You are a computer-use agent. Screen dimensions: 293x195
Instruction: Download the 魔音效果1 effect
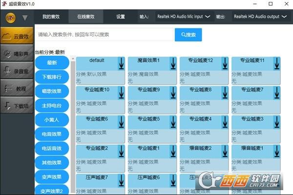coord(173,64)
